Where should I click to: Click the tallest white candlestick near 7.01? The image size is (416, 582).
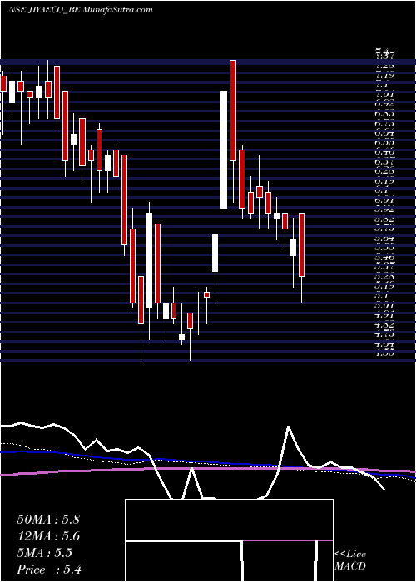[x=224, y=150]
